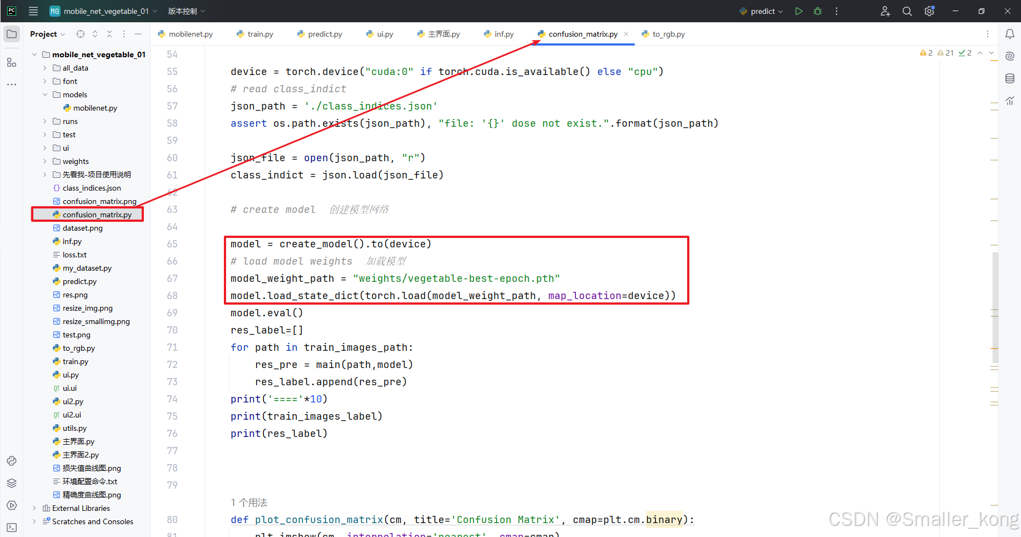Open the Python Console layers icon
1021x537 pixels.
[x=12, y=483]
